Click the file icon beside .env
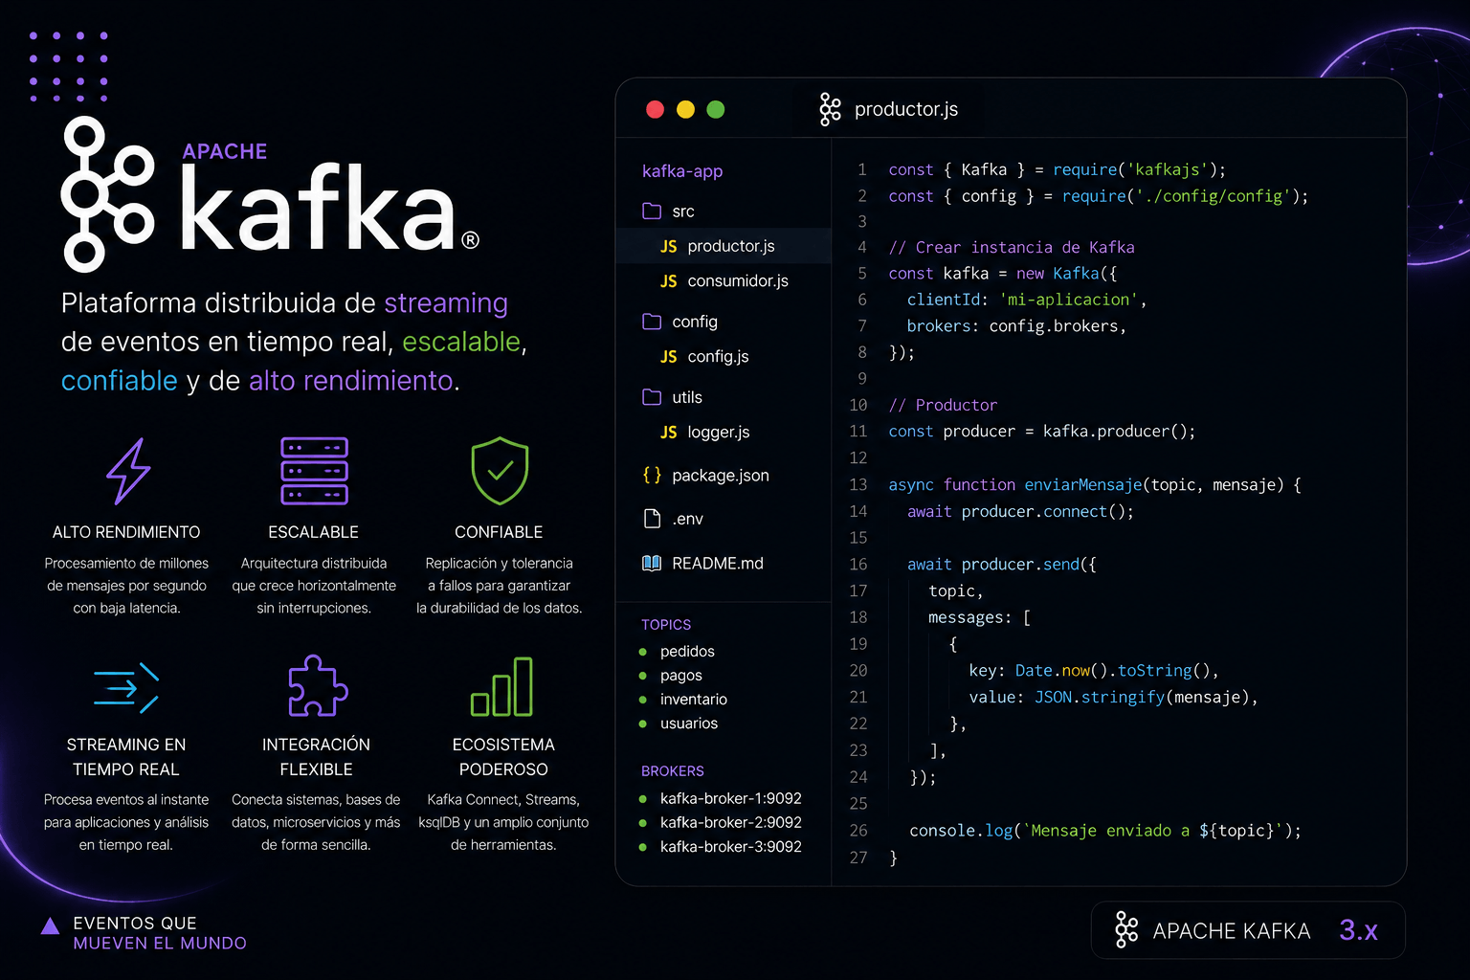Viewport: 1470px width, 980px height. coord(652,519)
